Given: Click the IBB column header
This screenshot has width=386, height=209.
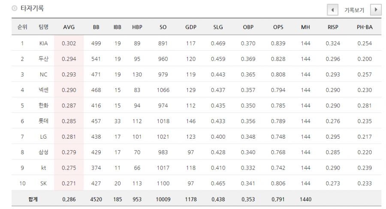Looking at the screenshot, I should coord(117,27).
